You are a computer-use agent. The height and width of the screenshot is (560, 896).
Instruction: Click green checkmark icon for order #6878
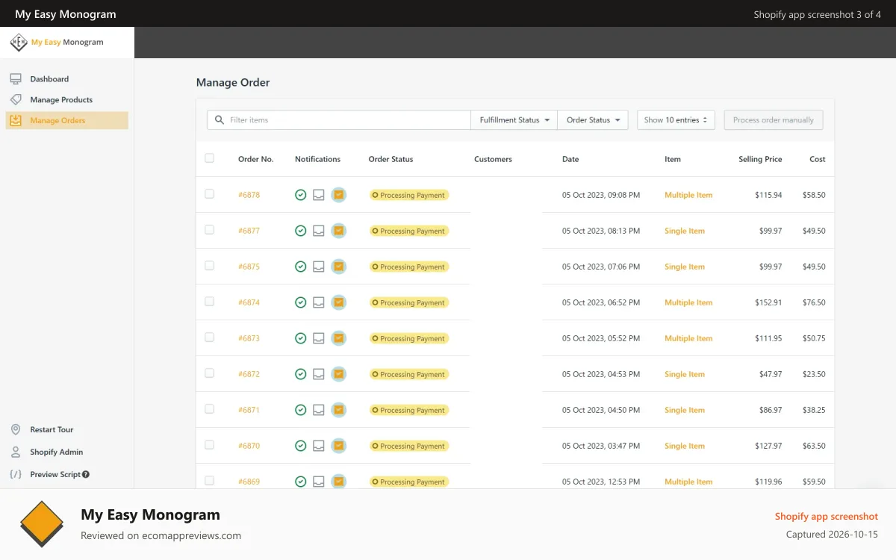301,195
